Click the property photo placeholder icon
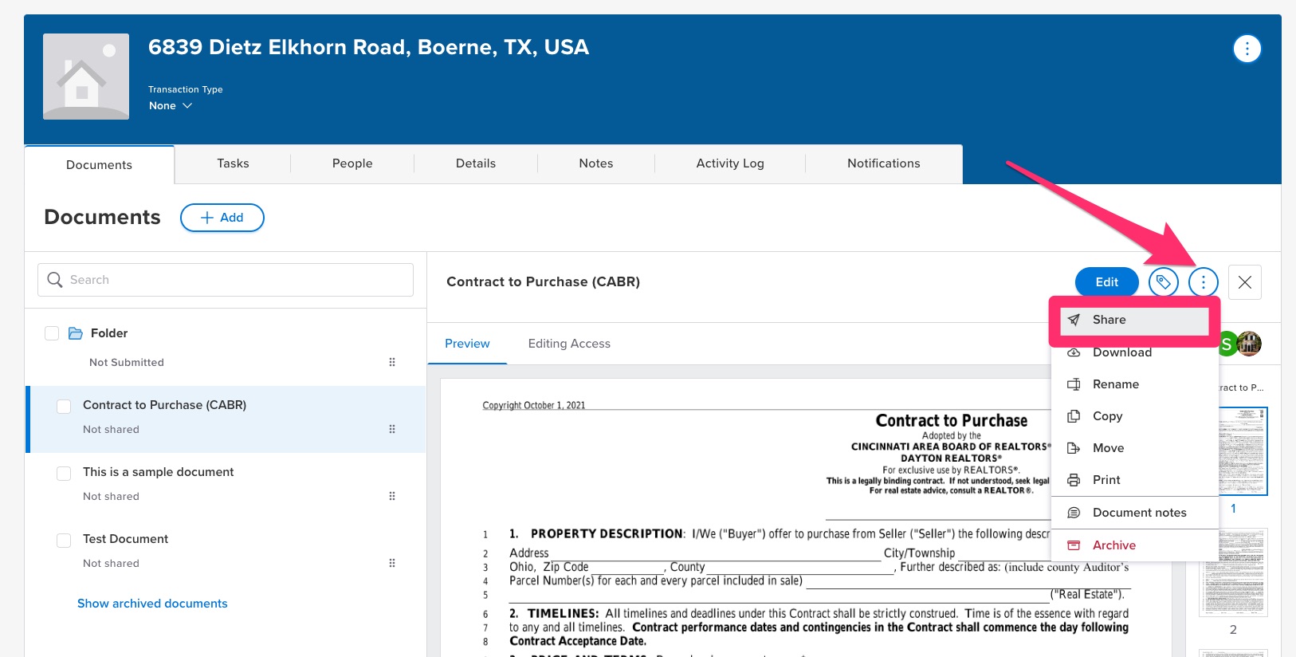 pyautogui.click(x=86, y=77)
